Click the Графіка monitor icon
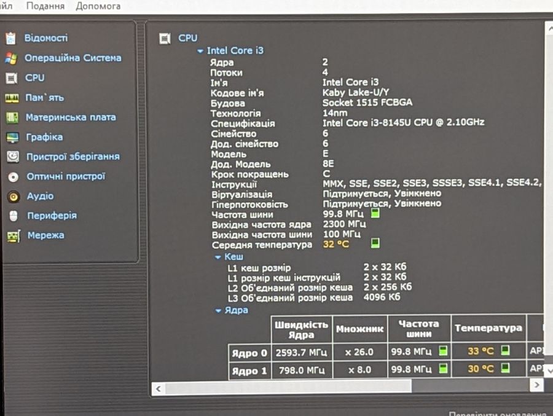This screenshot has width=553, height=416. click(x=13, y=137)
